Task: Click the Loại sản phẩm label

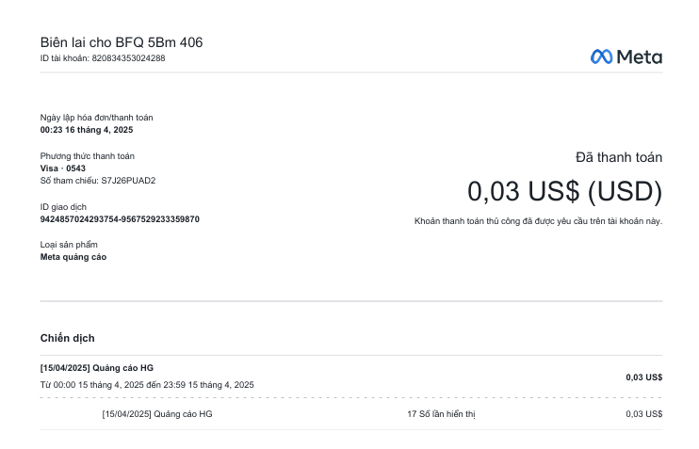Action: (69, 245)
